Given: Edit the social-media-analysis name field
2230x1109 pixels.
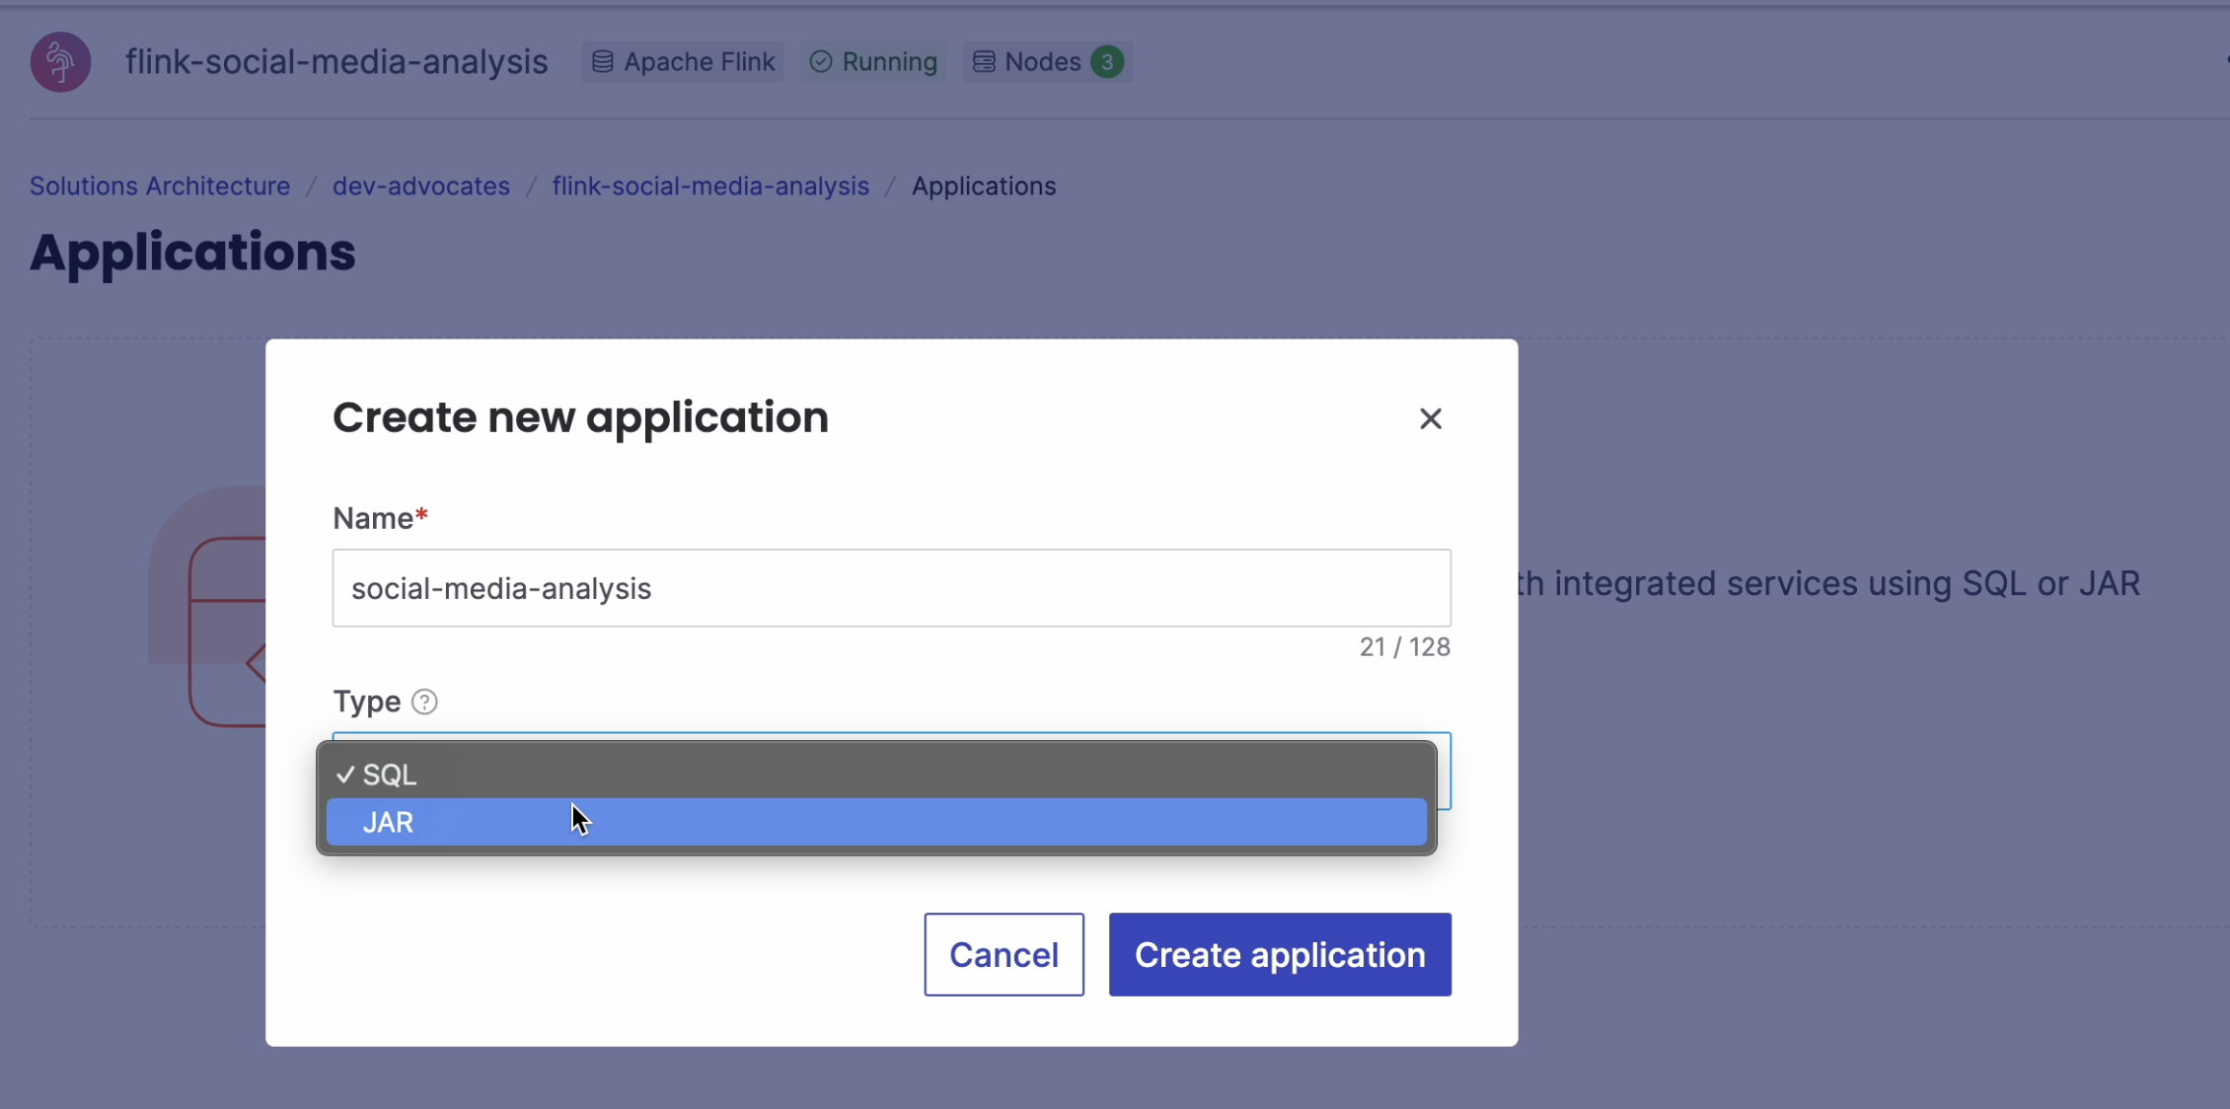Looking at the screenshot, I should coord(891,588).
